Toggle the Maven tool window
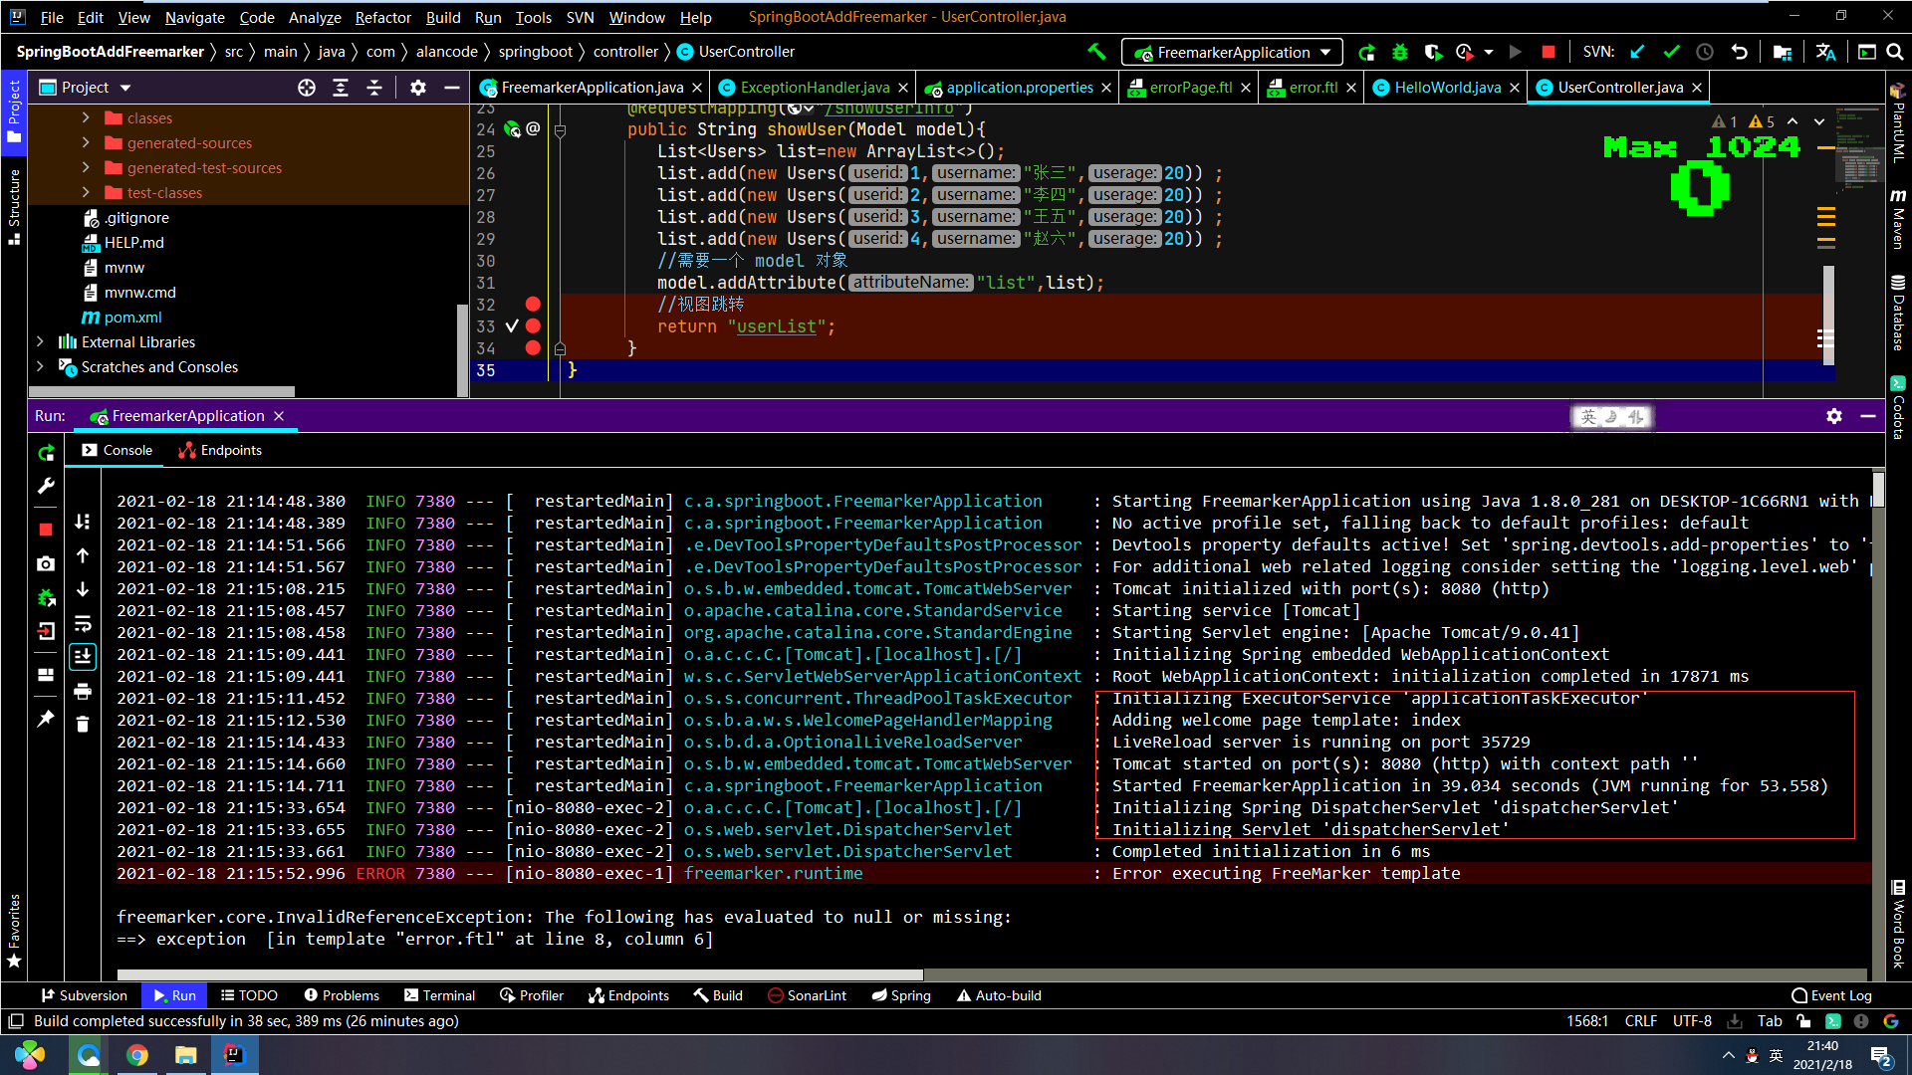Image resolution: width=1912 pixels, height=1075 pixels. (x=1898, y=219)
